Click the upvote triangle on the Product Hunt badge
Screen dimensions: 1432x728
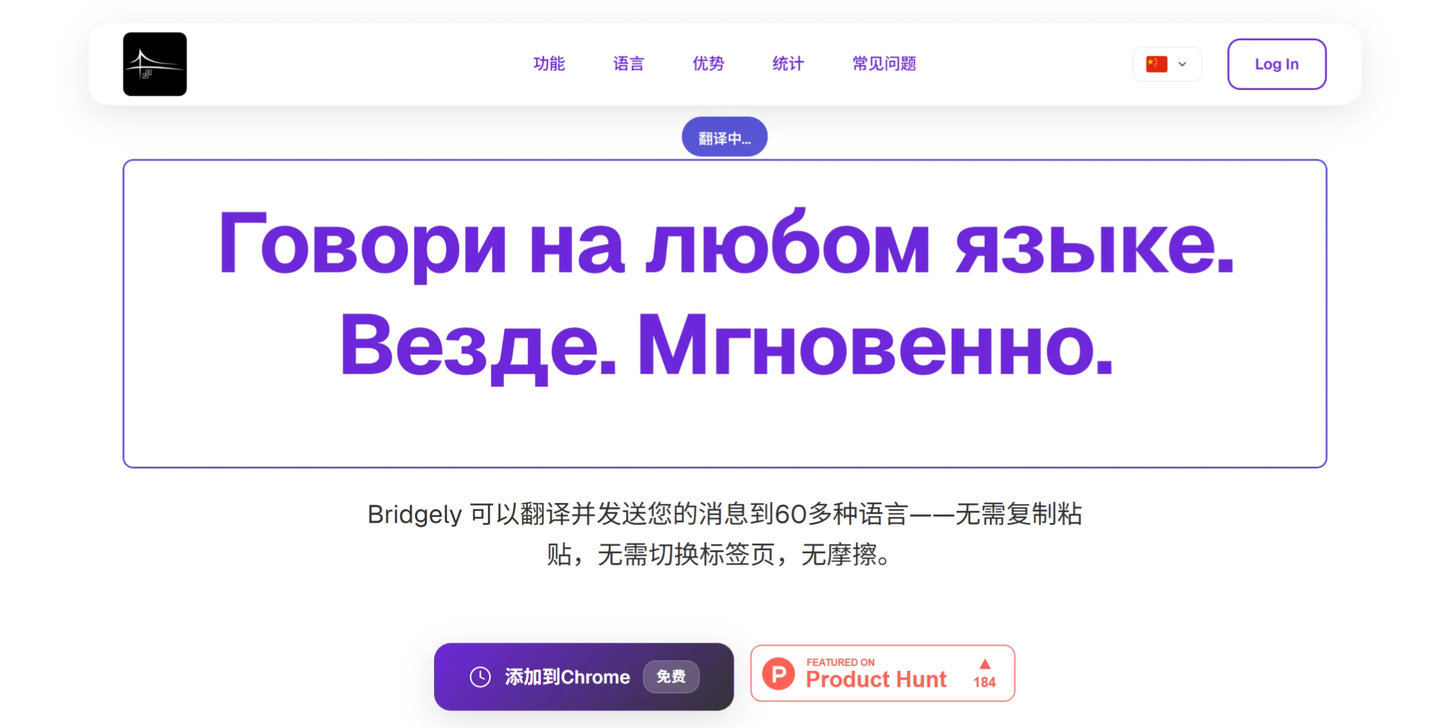coord(985,663)
